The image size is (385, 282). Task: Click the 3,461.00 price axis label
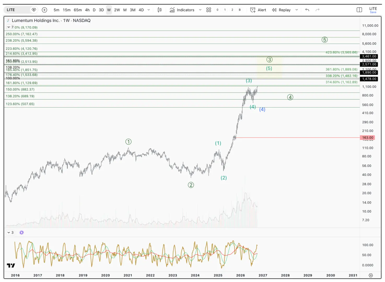click(x=369, y=56)
